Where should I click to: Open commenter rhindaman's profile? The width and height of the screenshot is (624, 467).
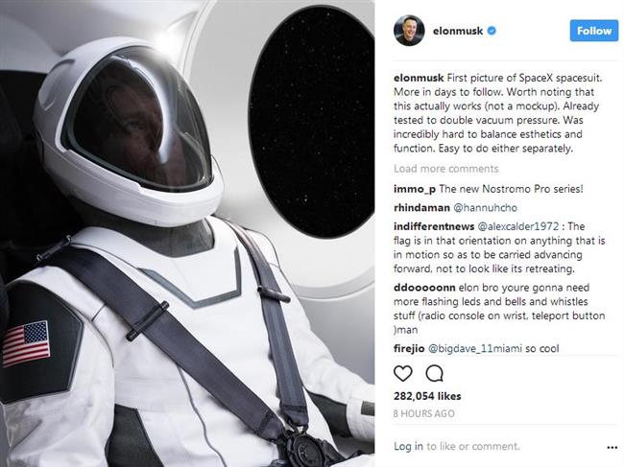click(421, 207)
